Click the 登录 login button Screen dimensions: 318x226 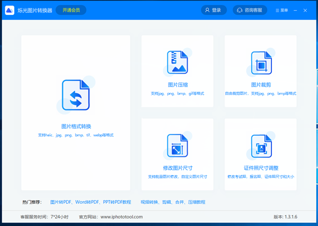pyautogui.click(x=214, y=10)
